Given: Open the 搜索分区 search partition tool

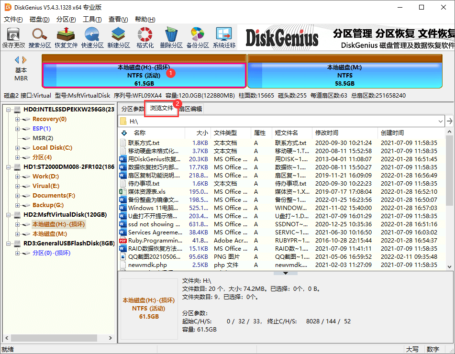Looking at the screenshot, I should pyautogui.click(x=40, y=37).
